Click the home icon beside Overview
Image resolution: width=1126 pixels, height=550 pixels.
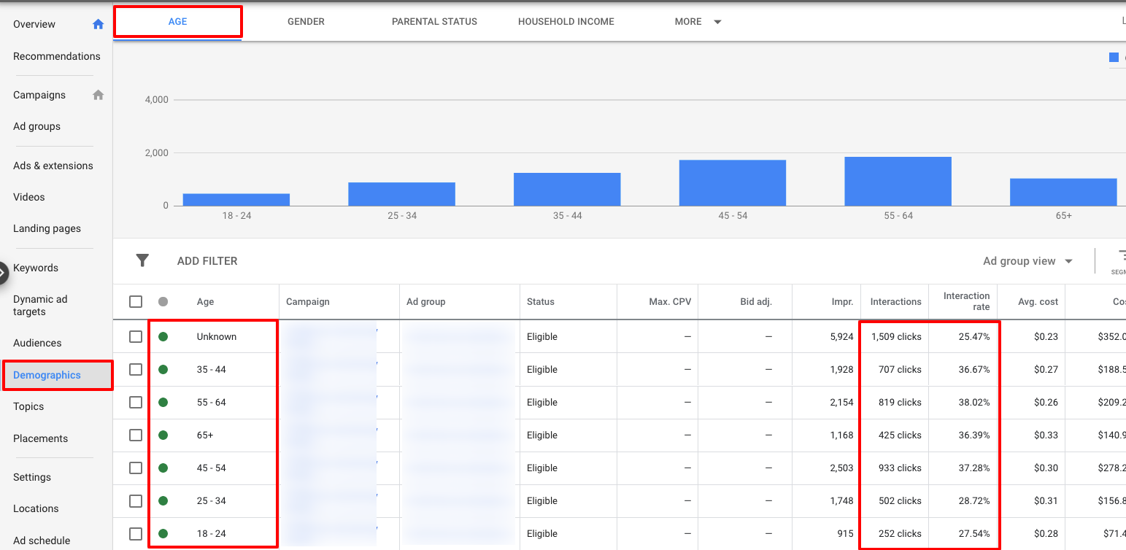coord(98,24)
